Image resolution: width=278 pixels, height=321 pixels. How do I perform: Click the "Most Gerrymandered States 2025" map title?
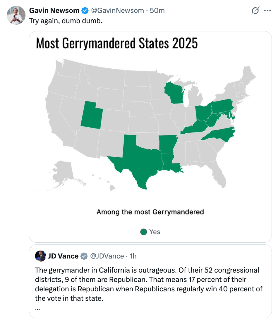[117, 43]
